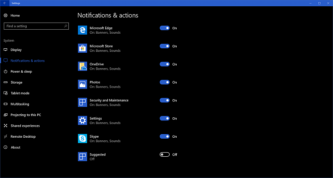Viewport: 333px width, 178px height.
Task: Click the Settings app name in list
Action: click(96, 118)
